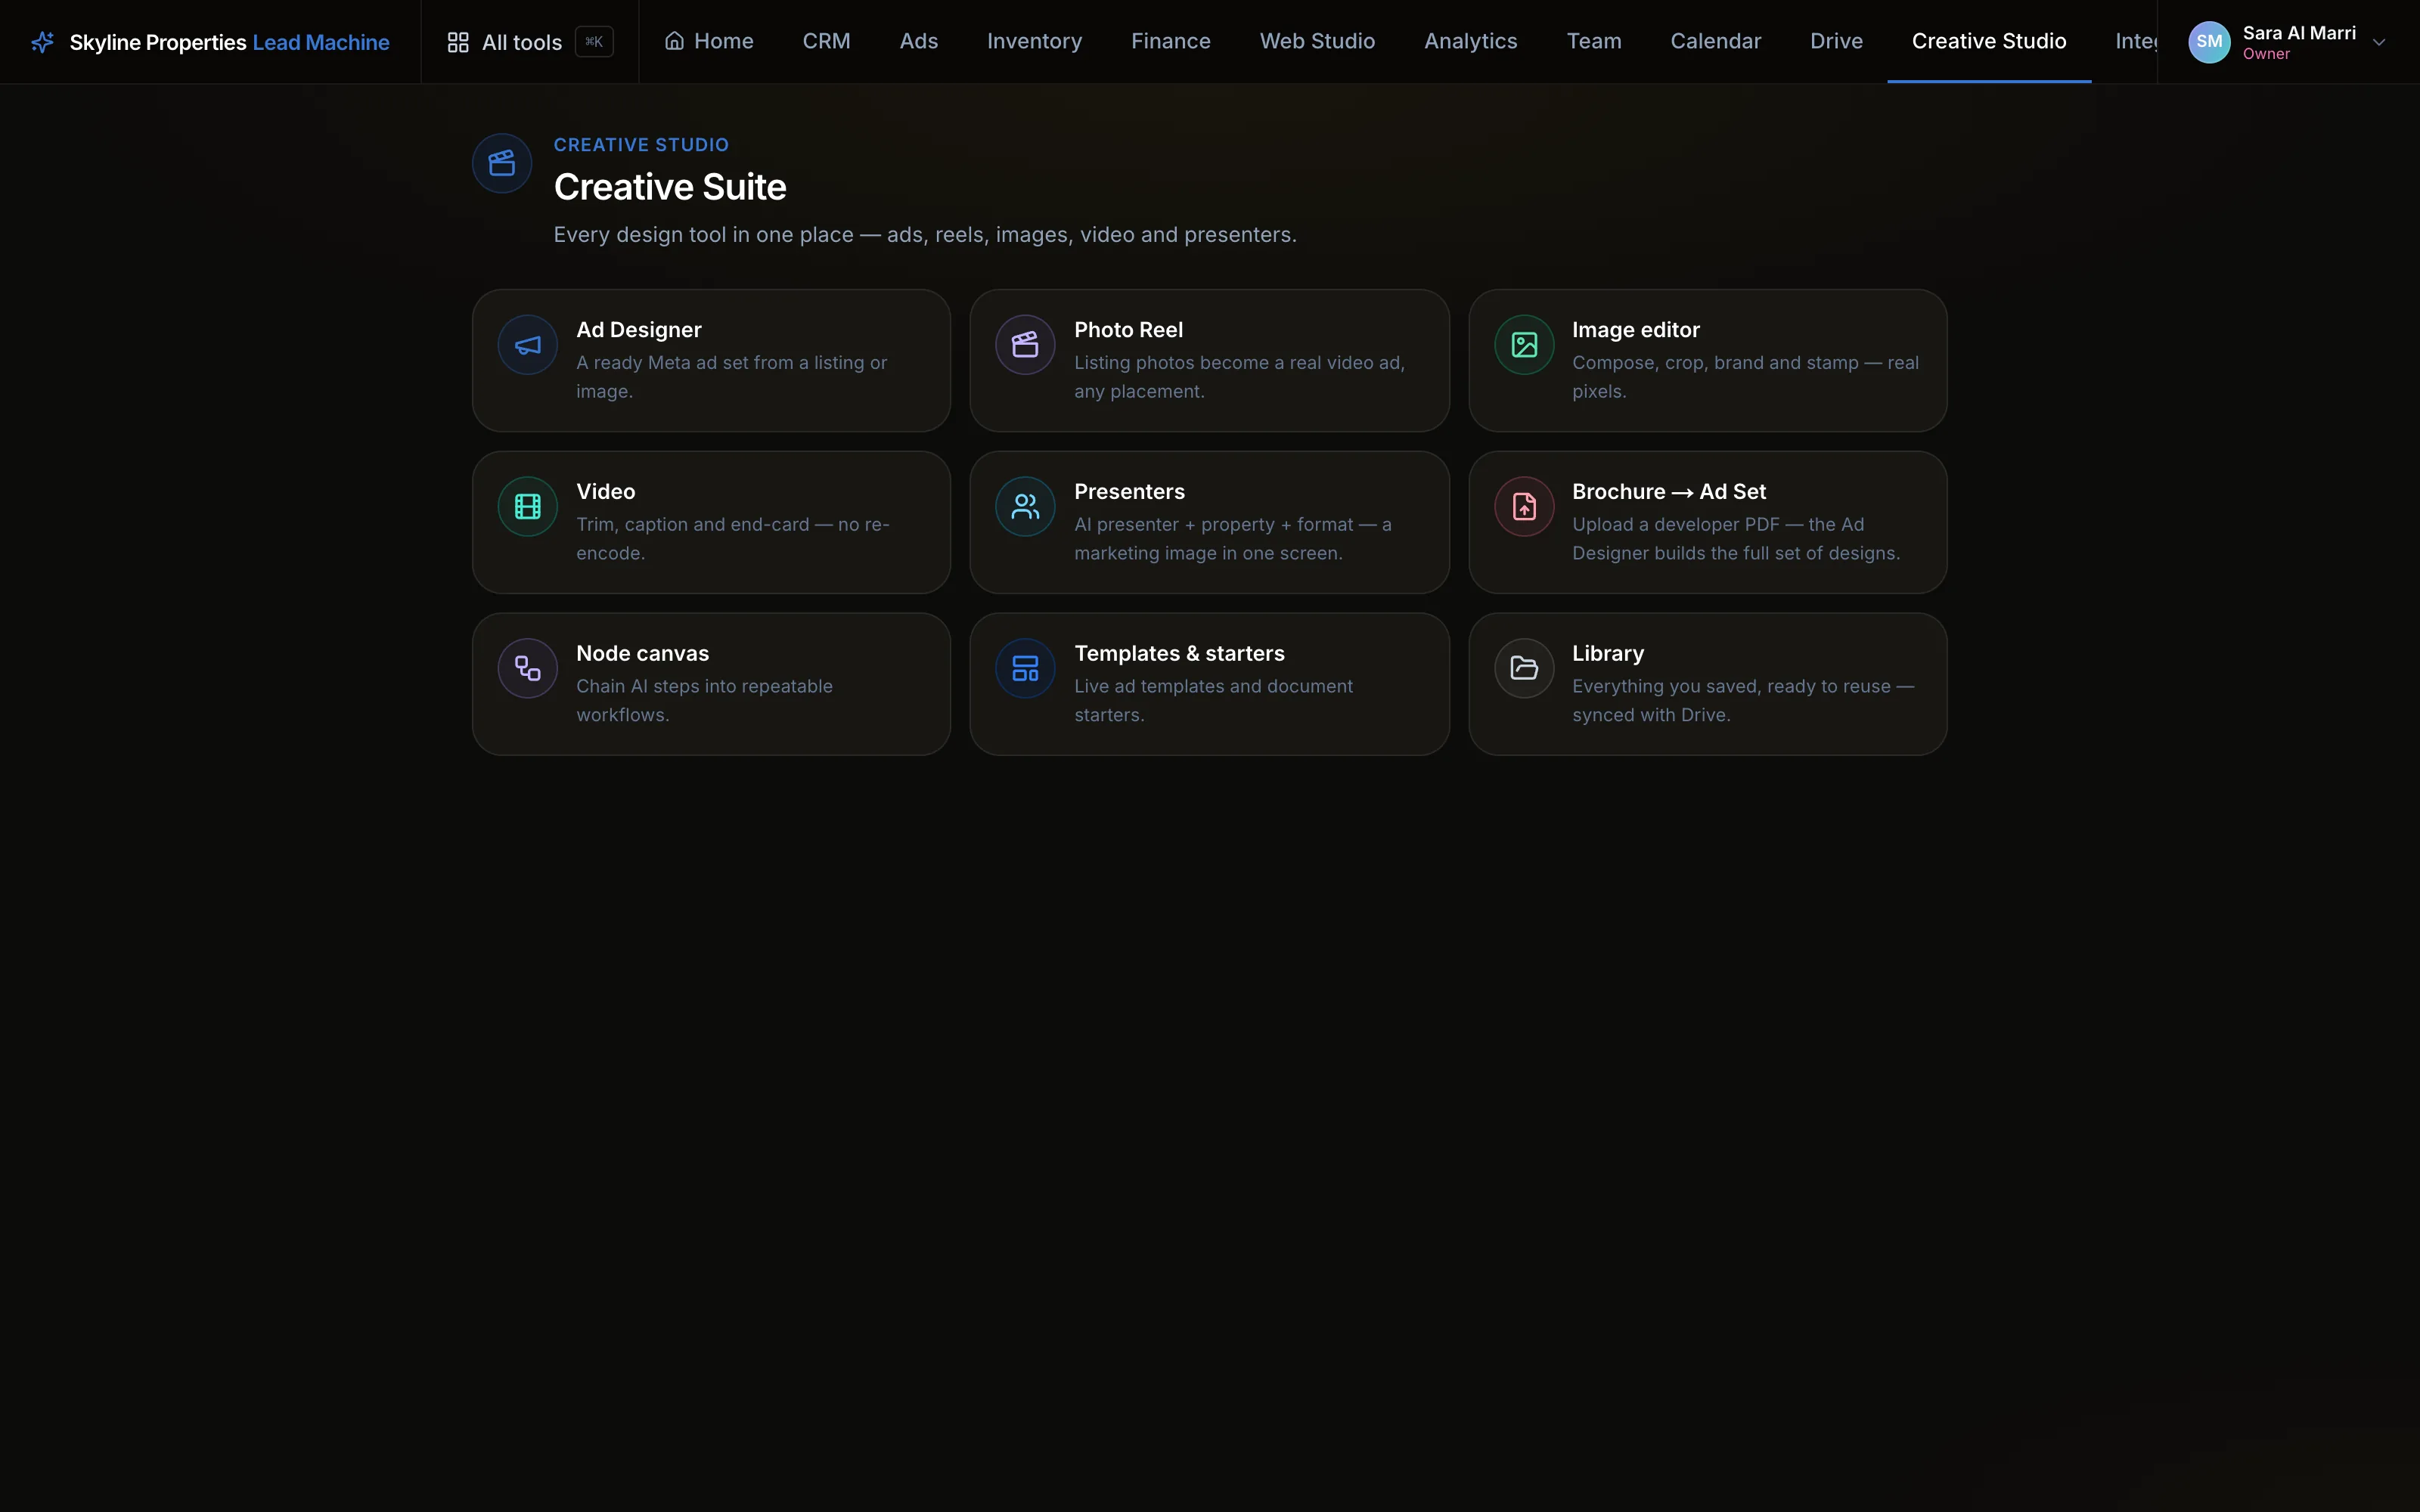Click the Library open folder icon
Image resolution: width=2420 pixels, height=1512 pixels.
[x=1524, y=668]
